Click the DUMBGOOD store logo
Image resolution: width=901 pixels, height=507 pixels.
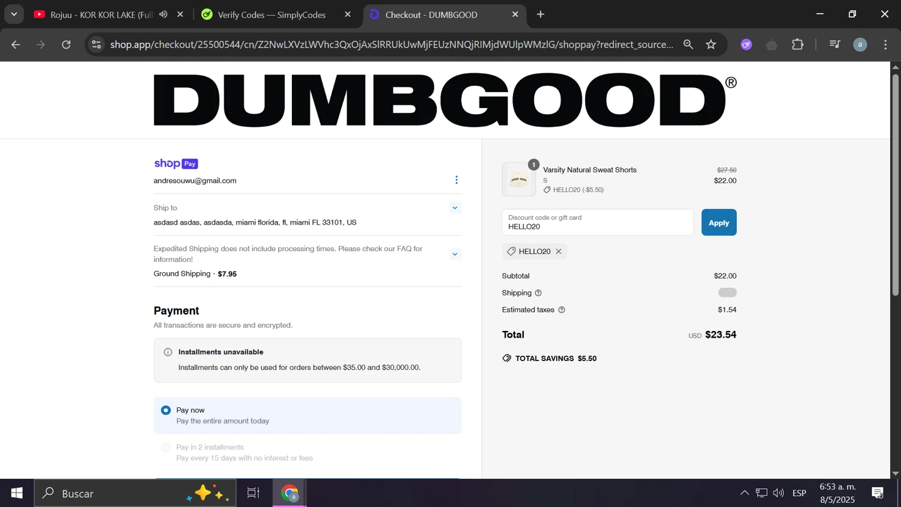(445, 100)
